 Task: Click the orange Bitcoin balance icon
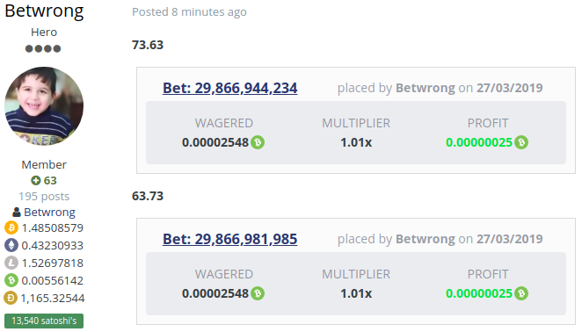11,227
